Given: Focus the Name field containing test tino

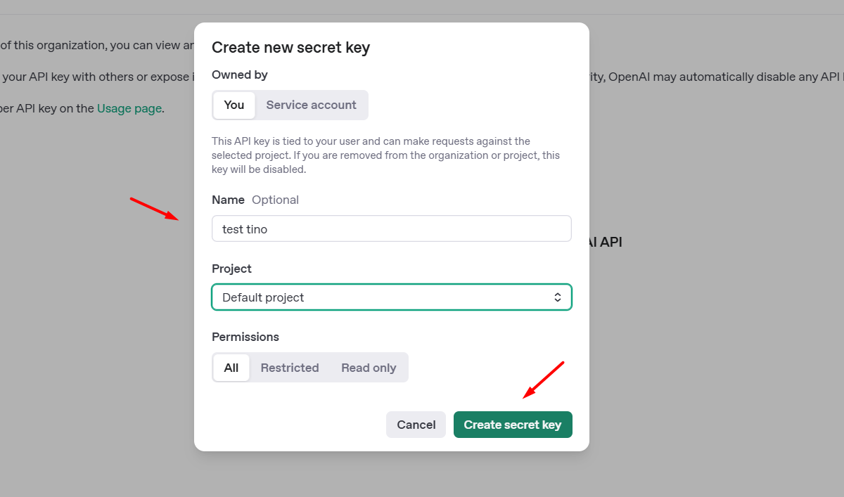Looking at the screenshot, I should point(392,228).
